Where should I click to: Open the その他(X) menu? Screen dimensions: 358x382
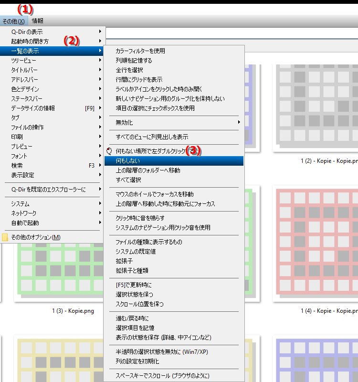[x=14, y=21]
